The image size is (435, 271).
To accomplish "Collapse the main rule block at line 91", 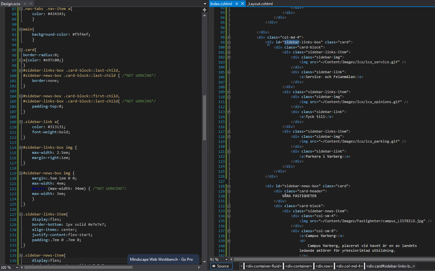I will (x=21, y=30).
